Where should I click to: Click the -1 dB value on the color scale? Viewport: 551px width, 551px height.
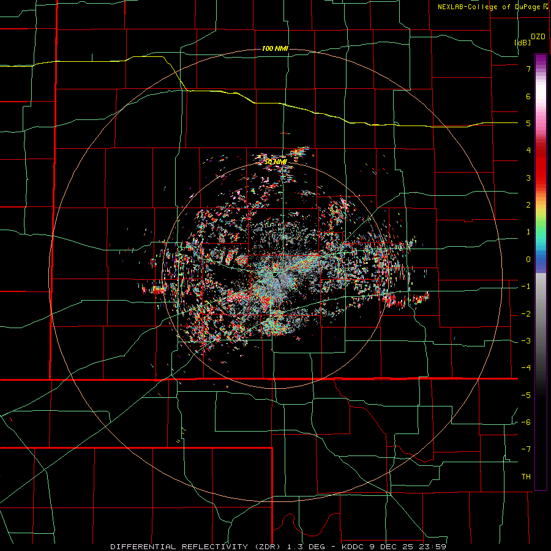coord(526,287)
